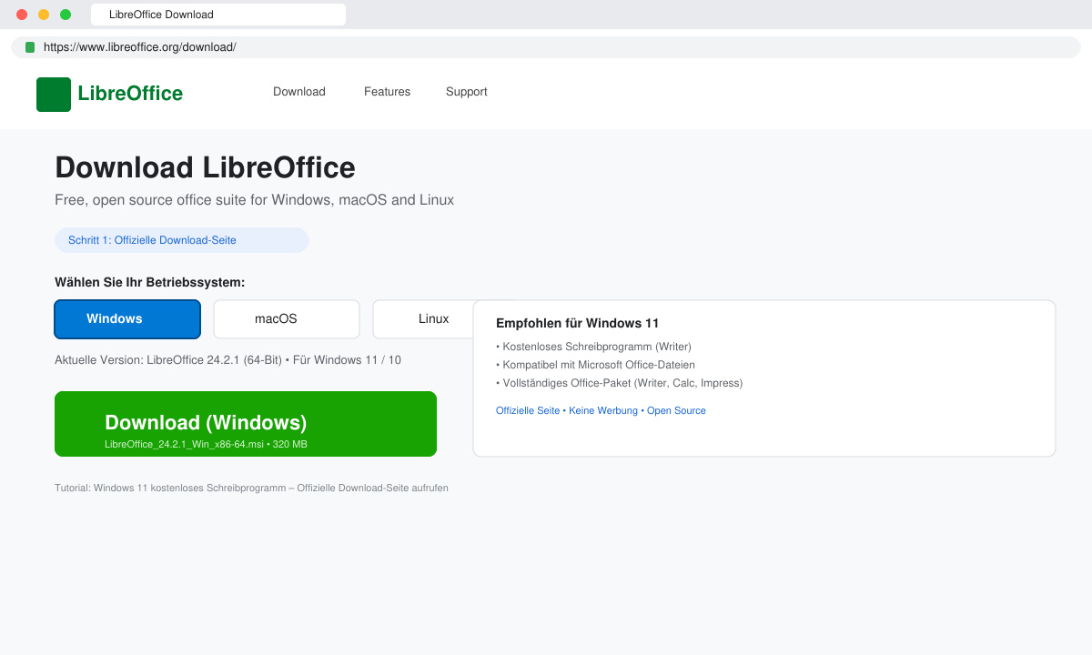The image size is (1092, 655).
Task: Click the Kompatibel mit Microsoft Office-Dateien bullet
Action: (x=595, y=365)
